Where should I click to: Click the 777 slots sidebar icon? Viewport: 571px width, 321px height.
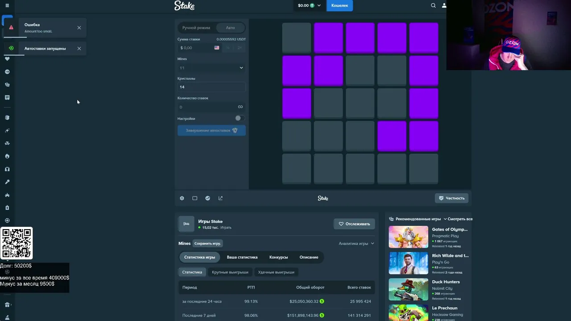point(7,143)
